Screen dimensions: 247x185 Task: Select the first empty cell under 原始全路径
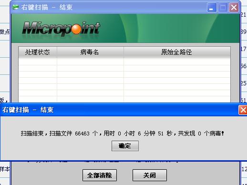(177, 62)
